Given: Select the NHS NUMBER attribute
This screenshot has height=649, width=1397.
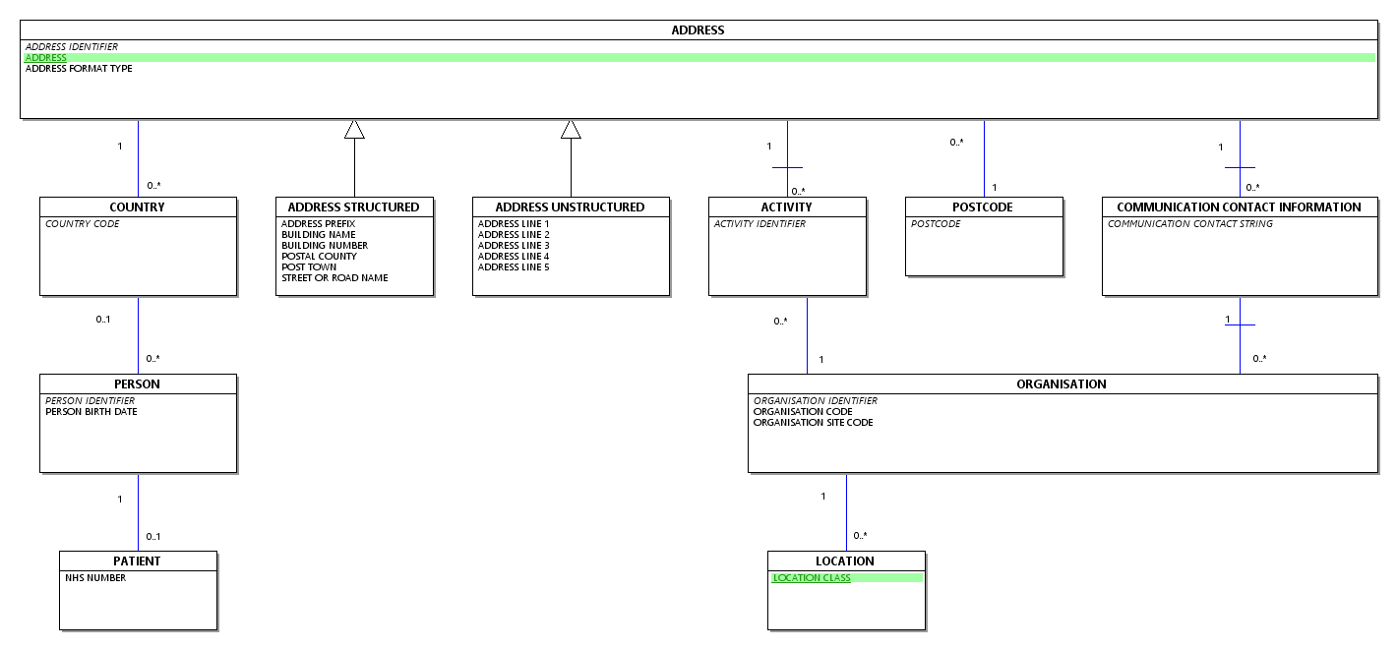Looking at the screenshot, I should click(x=95, y=578).
